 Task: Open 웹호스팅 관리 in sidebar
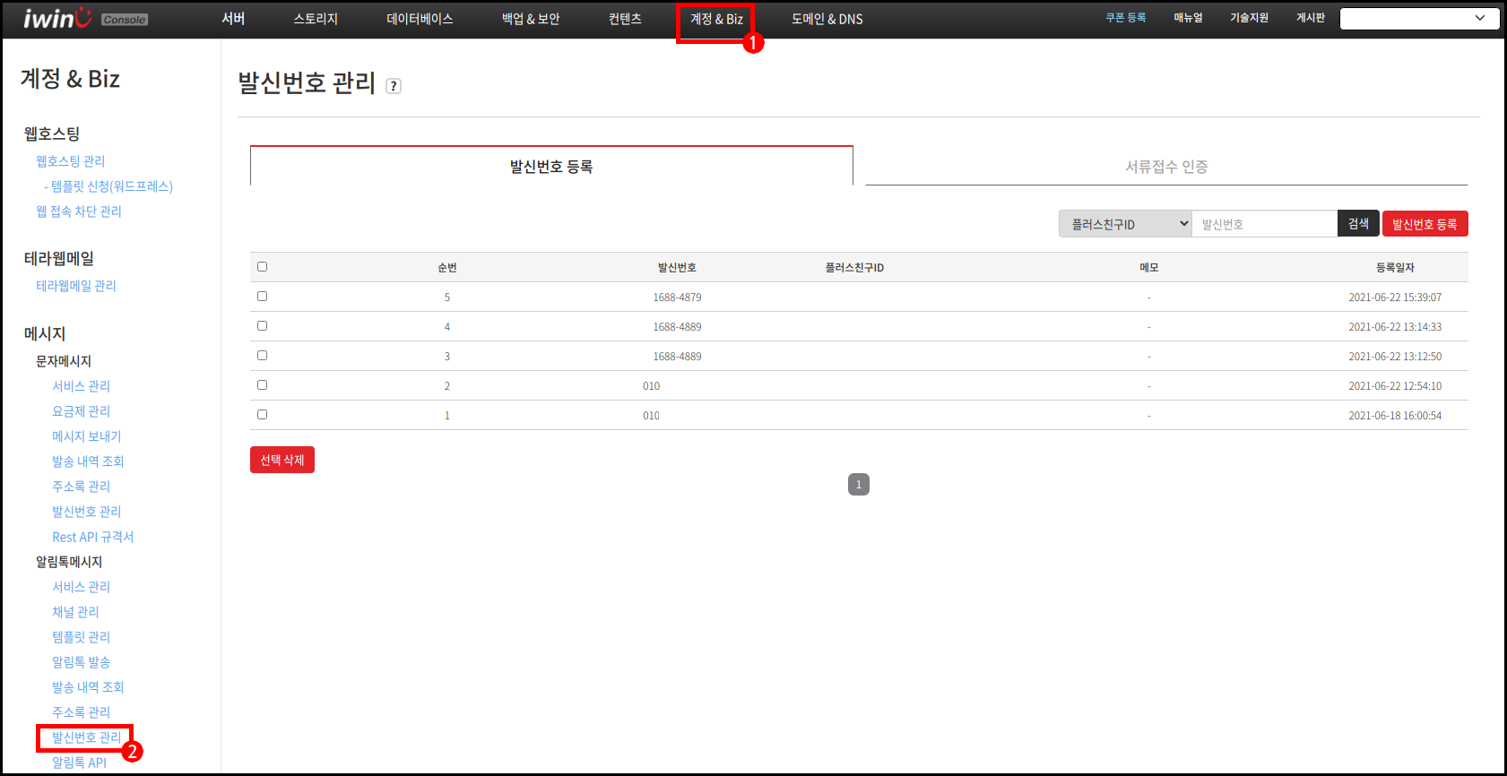click(x=71, y=161)
